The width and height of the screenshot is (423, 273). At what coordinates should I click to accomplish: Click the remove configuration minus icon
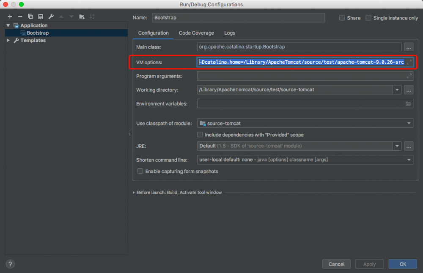[x=20, y=16]
